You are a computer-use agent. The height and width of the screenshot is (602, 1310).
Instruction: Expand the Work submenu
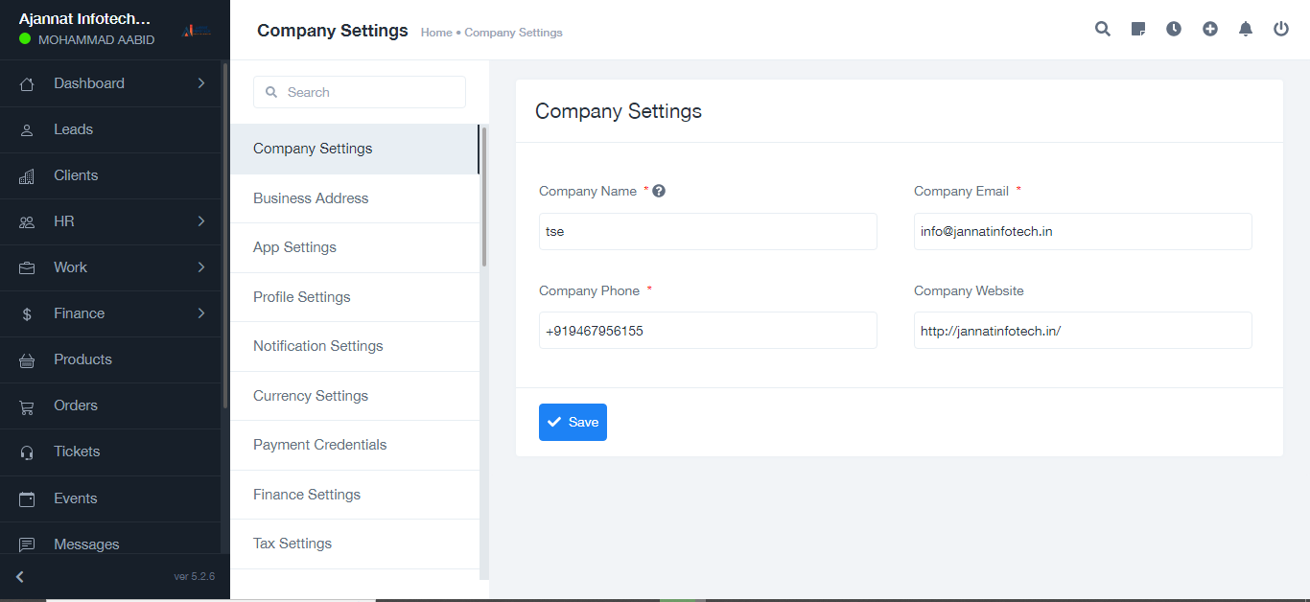201,267
